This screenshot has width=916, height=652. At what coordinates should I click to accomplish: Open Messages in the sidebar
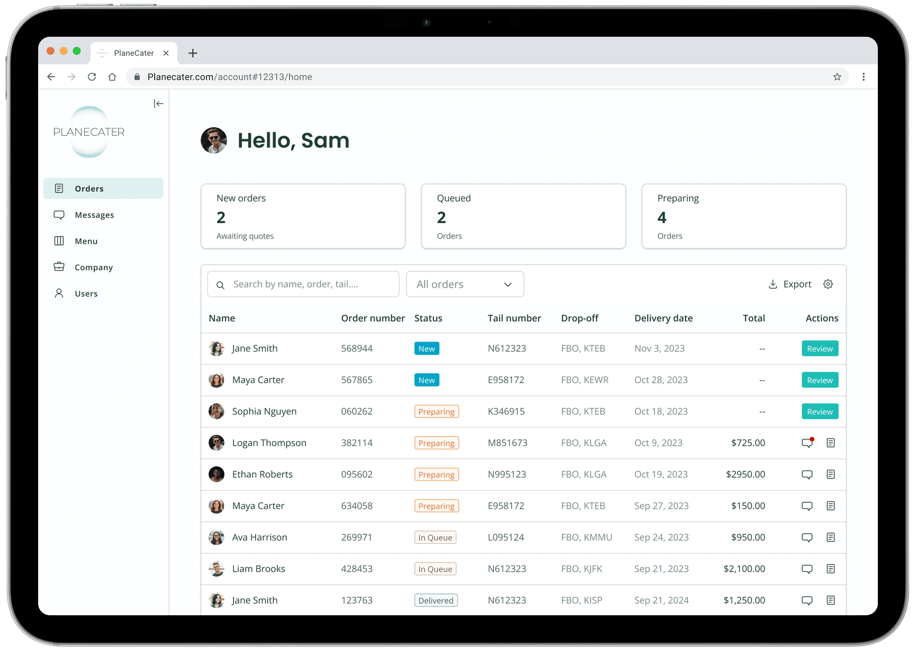point(94,215)
